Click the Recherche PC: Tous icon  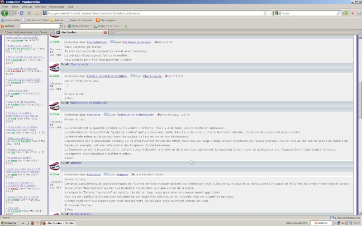pyautogui.click(x=95, y=26)
